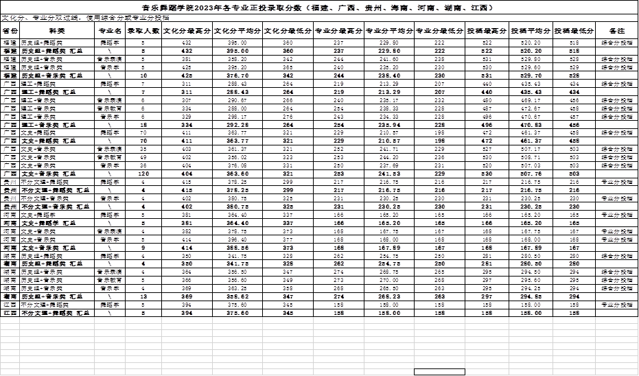Click the 录取人数 header cell
639x376 pixels.
pyautogui.click(x=143, y=32)
